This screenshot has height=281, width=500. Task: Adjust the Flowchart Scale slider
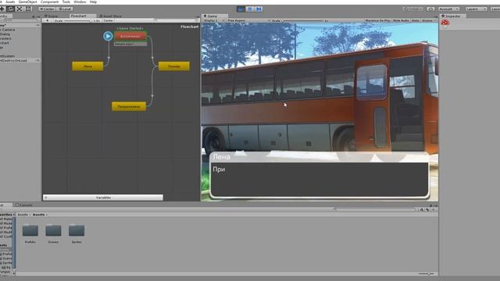(x=77, y=21)
